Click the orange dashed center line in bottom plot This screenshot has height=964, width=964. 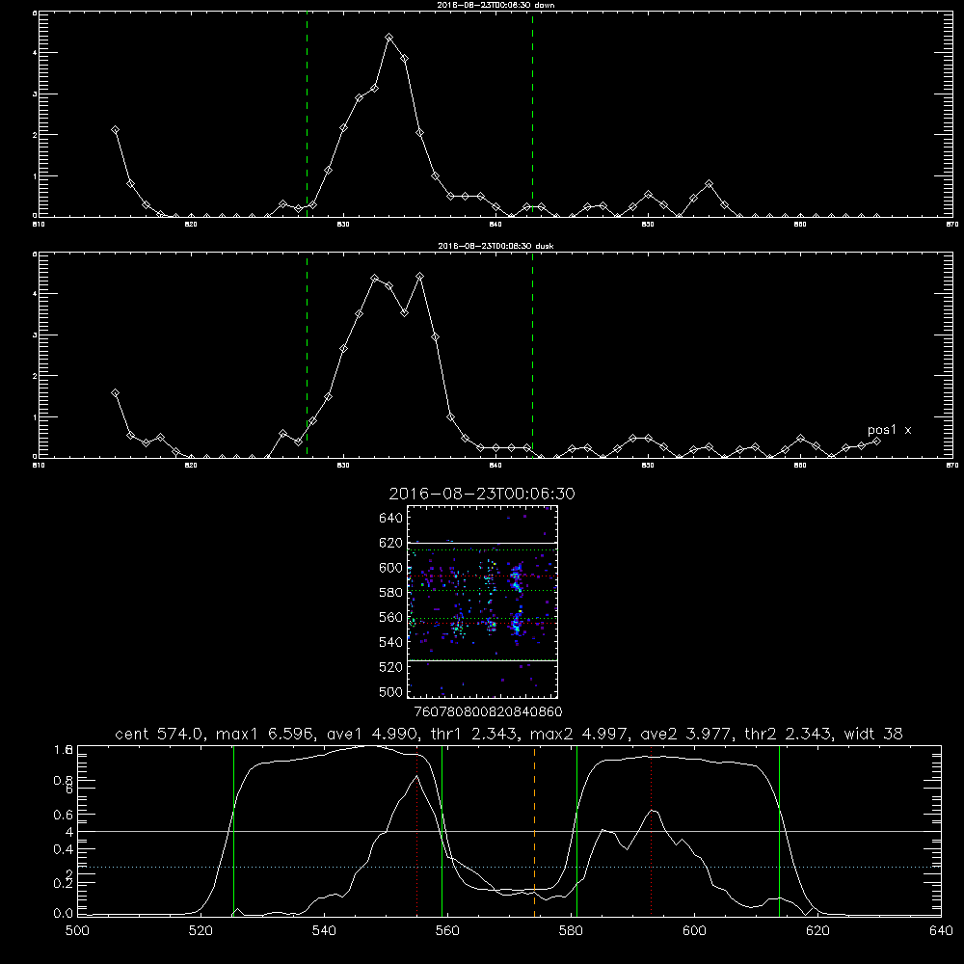click(534, 831)
